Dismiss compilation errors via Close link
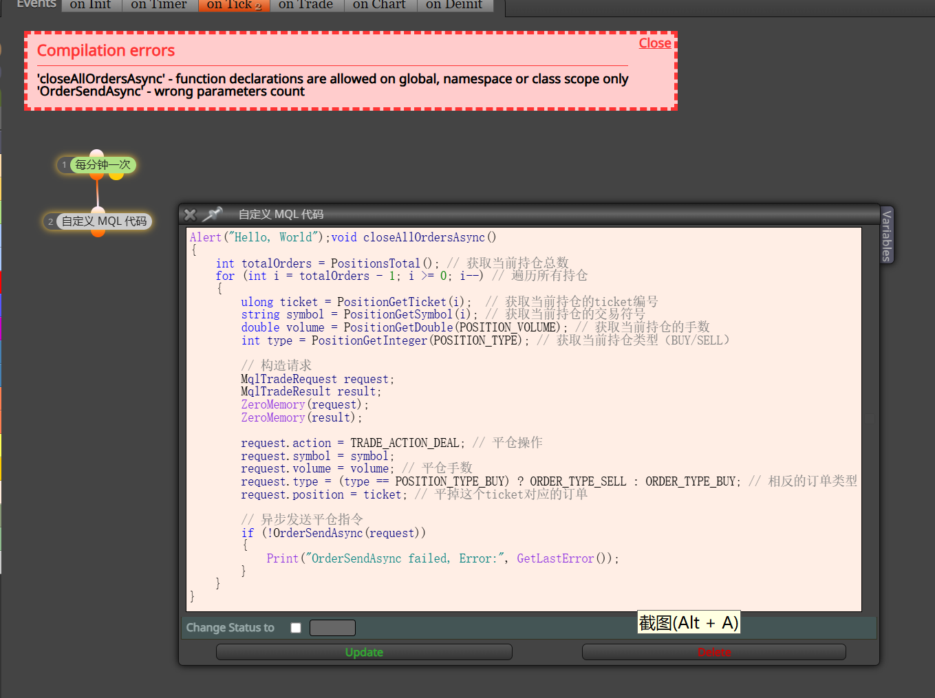 [655, 43]
